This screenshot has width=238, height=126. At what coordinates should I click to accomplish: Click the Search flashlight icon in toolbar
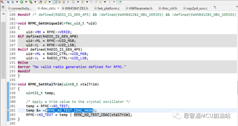pyautogui.click(x=45, y=2)
